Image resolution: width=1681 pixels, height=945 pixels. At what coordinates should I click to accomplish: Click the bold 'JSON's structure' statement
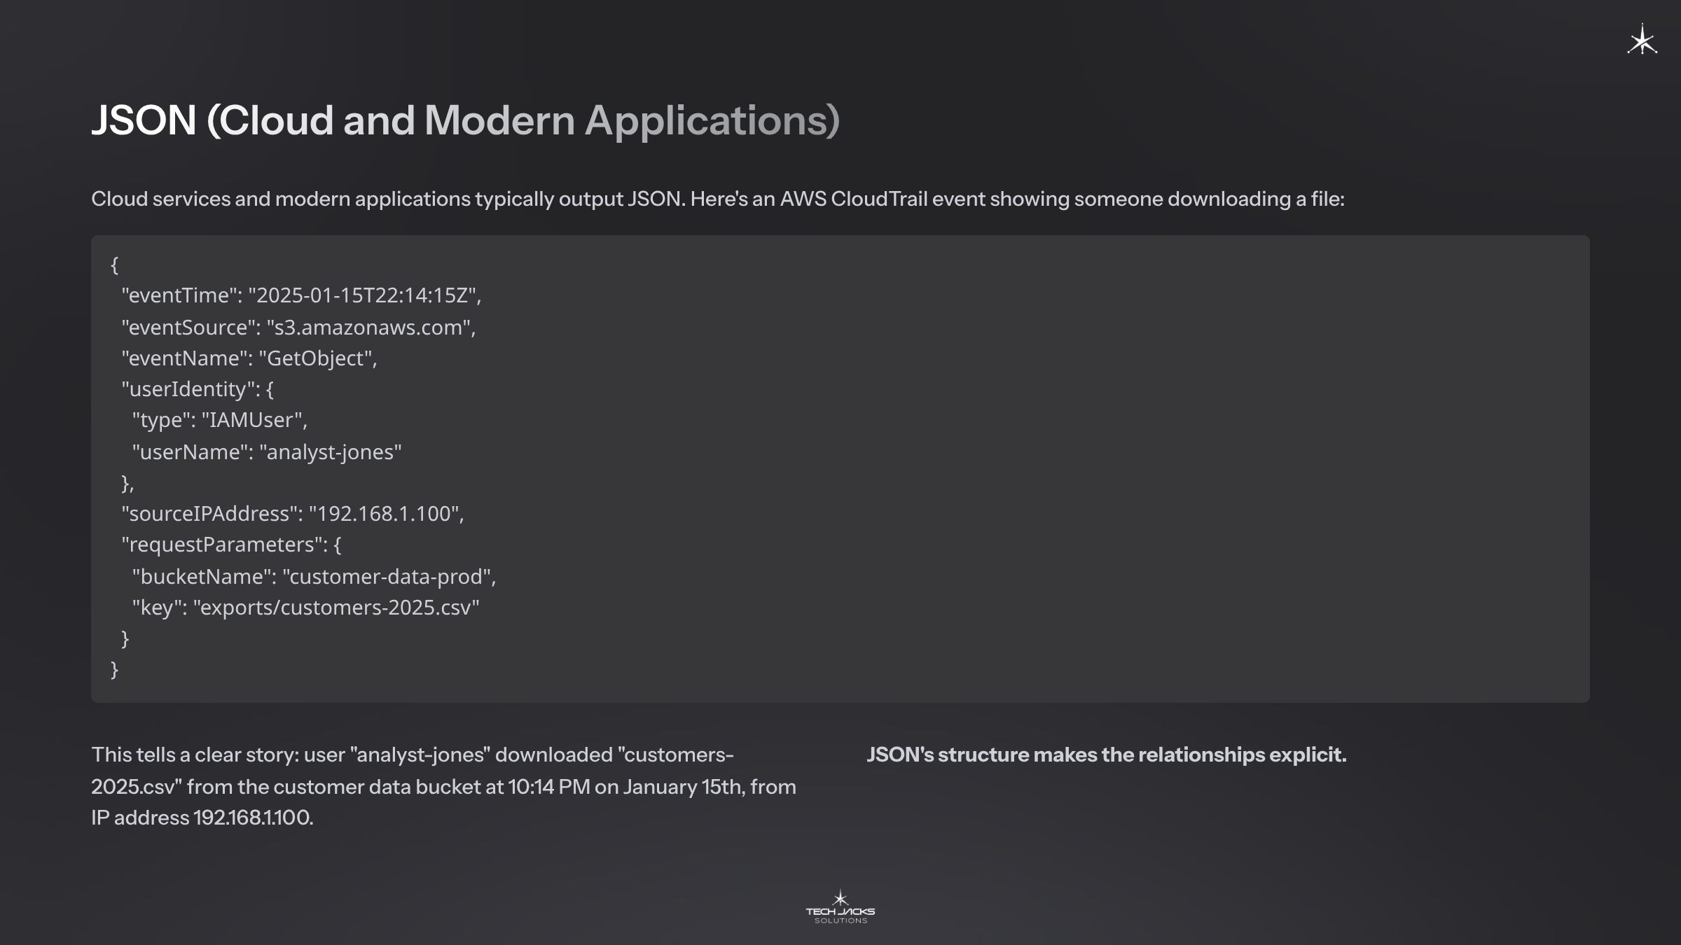[1106, 755]
